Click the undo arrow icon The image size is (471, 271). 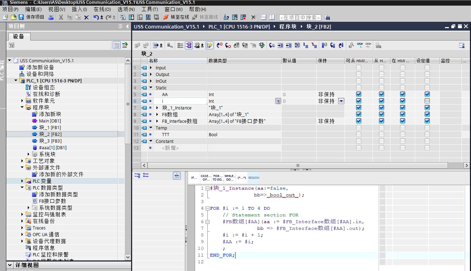96,17
